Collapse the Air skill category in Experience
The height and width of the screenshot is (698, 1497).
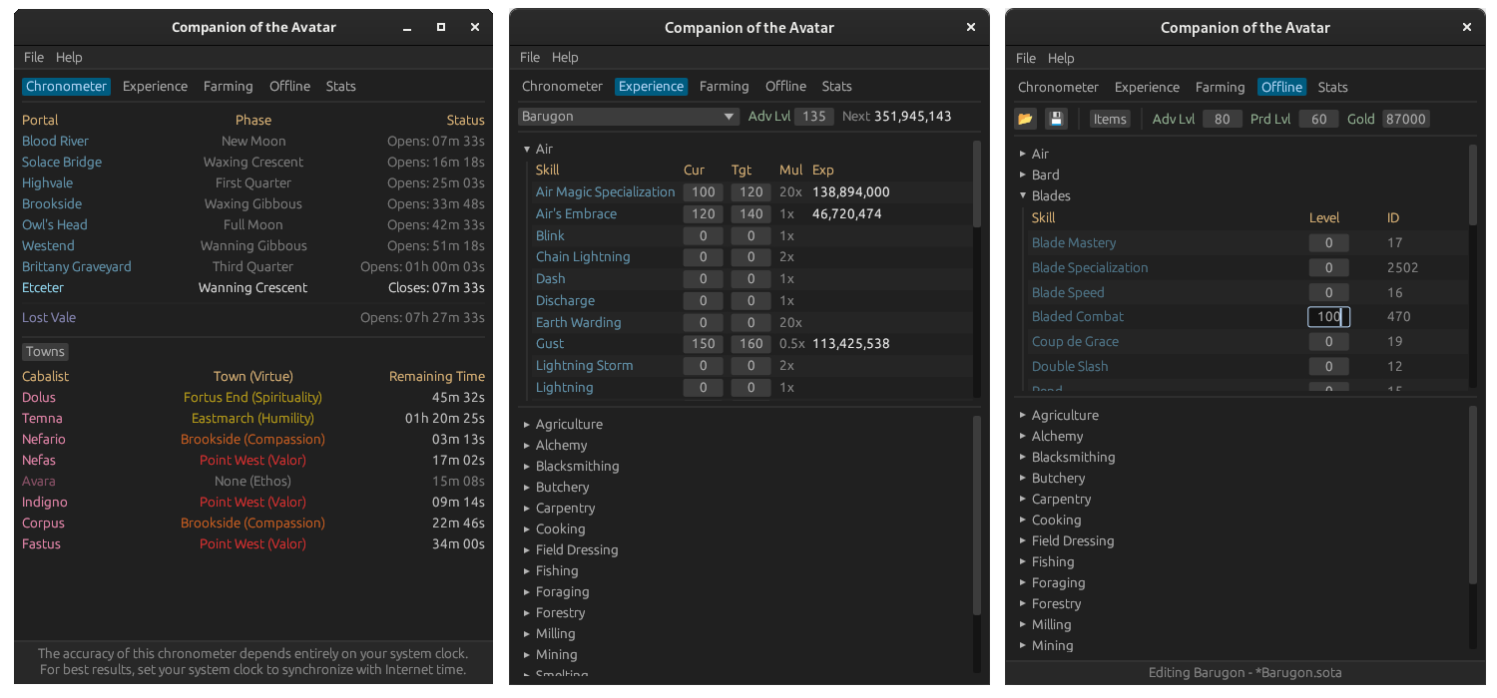point(527,150)
